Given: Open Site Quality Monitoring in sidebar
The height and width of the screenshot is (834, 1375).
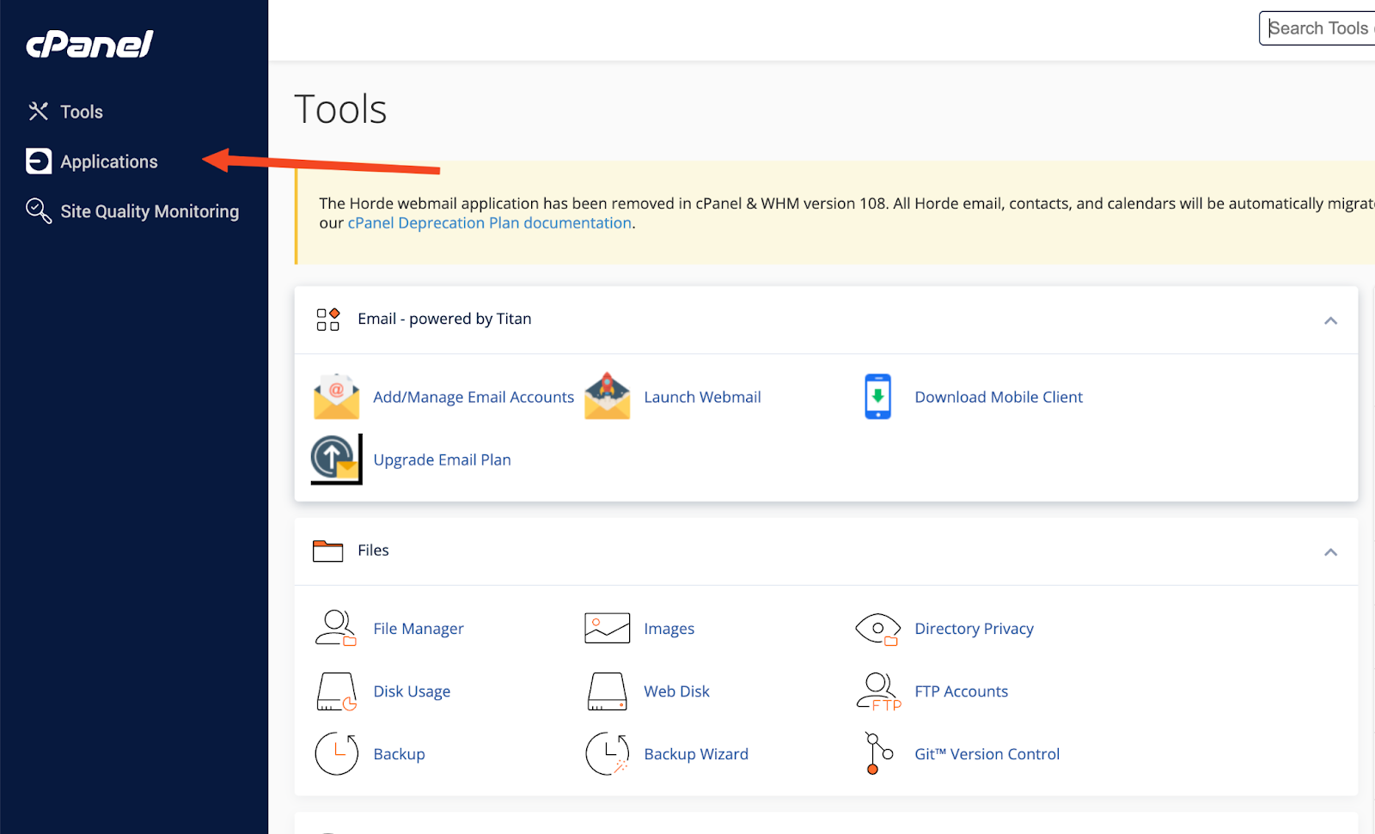Looking at the screenshot, I should click(150, 211).
